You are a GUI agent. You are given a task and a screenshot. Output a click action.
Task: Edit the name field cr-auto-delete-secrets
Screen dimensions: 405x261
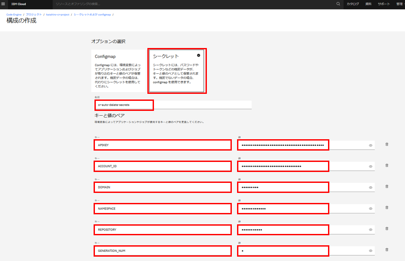[173, 105]
